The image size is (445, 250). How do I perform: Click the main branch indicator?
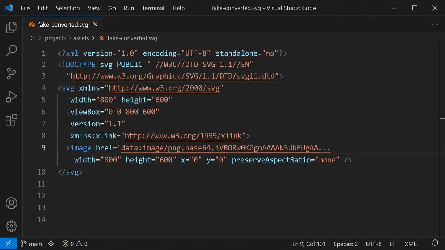31,244
